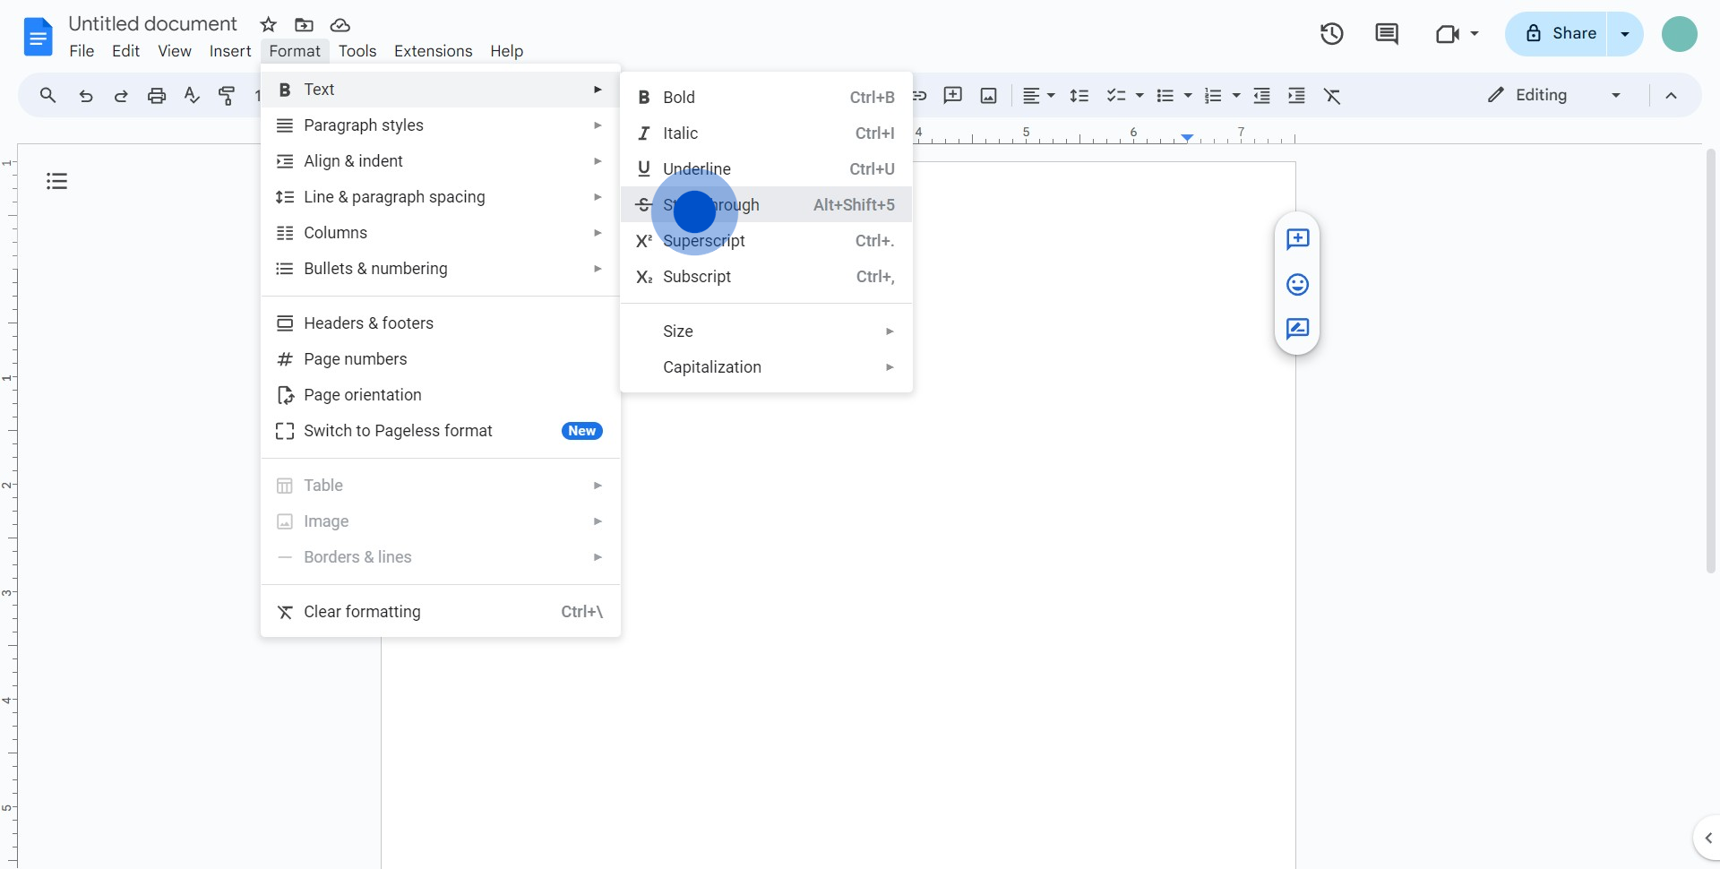Click the print icon in toolbar
1720x869 pixels.
[157, 96]
